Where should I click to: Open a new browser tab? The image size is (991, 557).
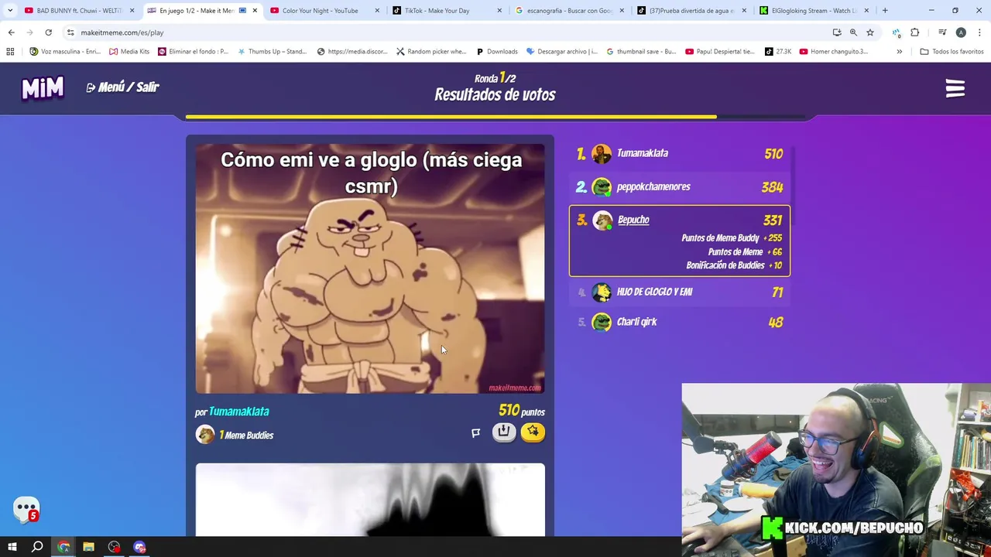(x=885, y=11)
